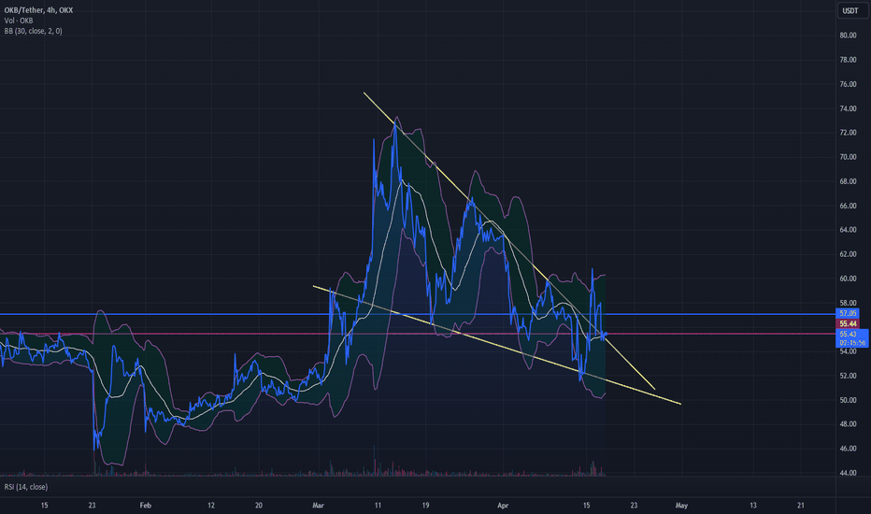The height and width of the screenshot is (514, 871).
Task: Click the Mar label on time axis
Action: [319, 506]
